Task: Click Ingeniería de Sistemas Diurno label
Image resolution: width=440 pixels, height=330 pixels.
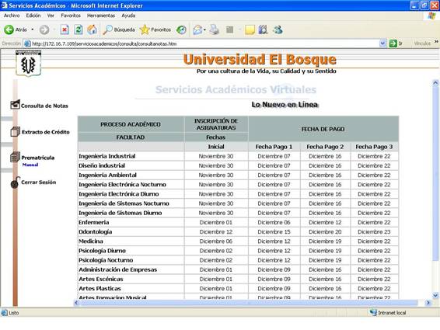Action: (x=120, y=213)
